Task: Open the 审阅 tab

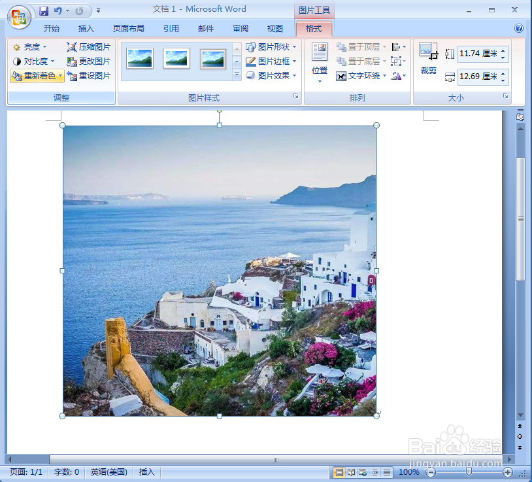Action: 241,29
